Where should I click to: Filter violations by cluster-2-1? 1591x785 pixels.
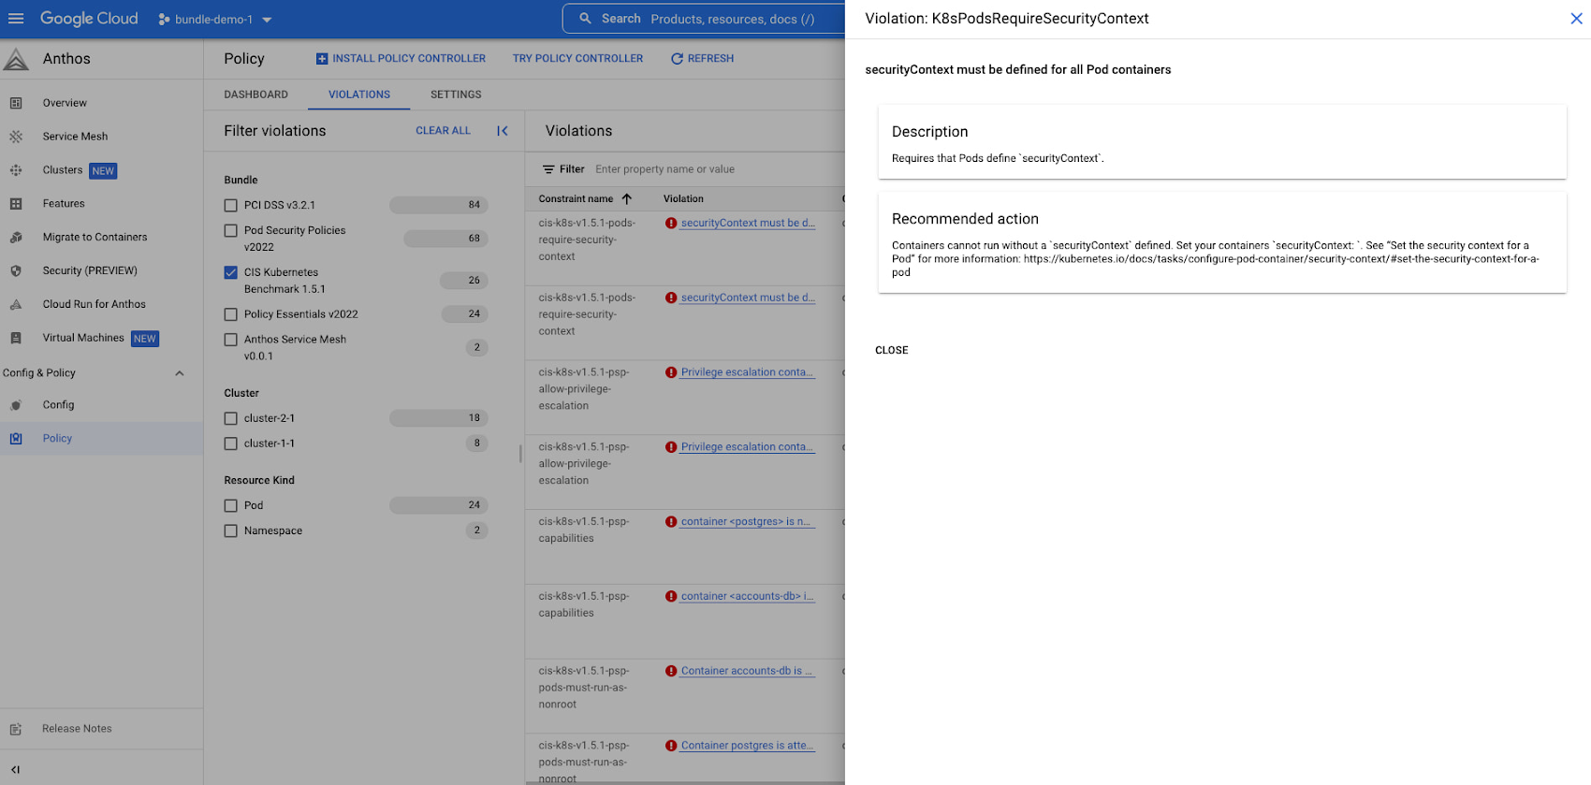tap(231, 418)
